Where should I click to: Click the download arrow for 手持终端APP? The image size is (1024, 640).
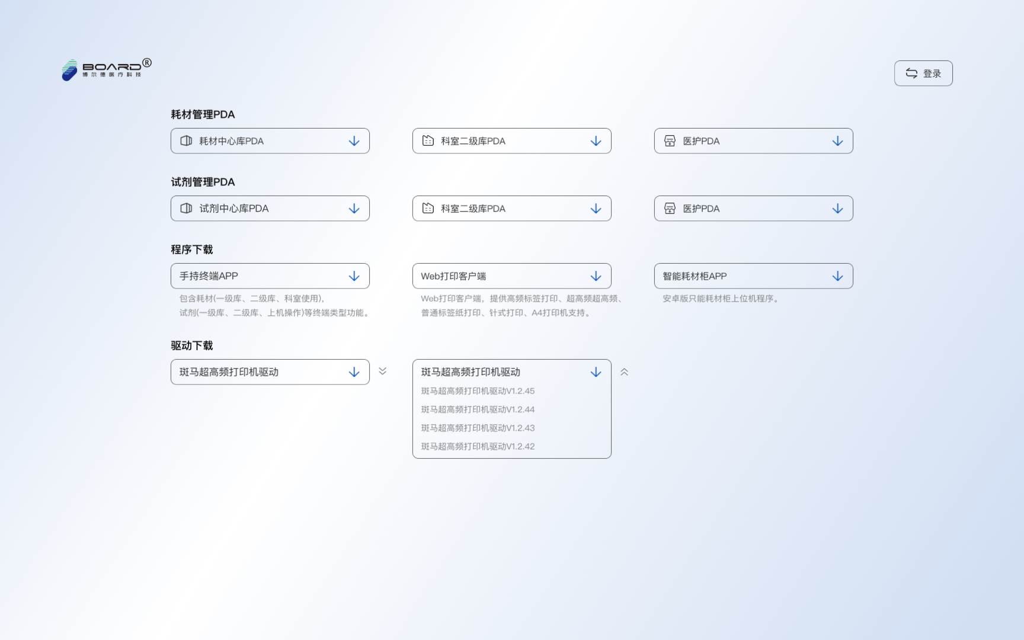(x=354, y=276)
